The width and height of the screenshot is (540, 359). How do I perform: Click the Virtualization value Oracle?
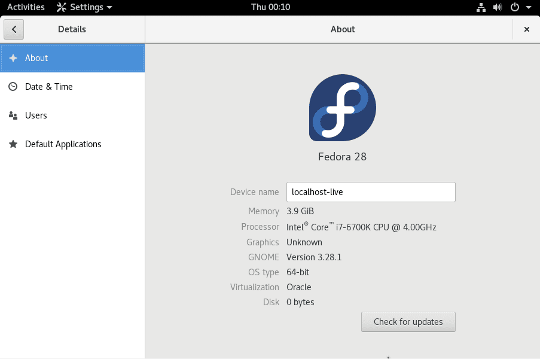[298, 287]
